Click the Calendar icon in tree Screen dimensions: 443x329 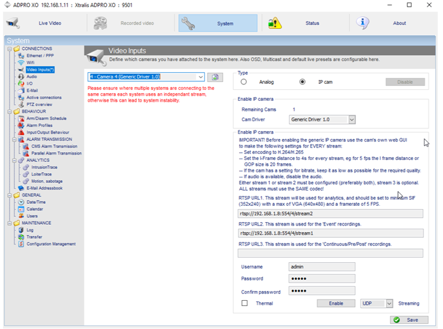21,209
